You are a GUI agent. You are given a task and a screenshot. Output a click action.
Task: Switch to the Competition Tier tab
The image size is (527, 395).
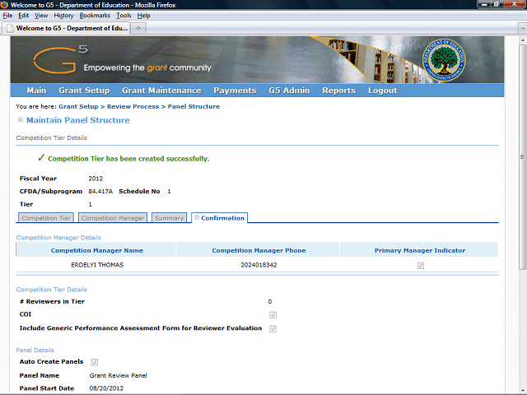click(x=46, y=217)
